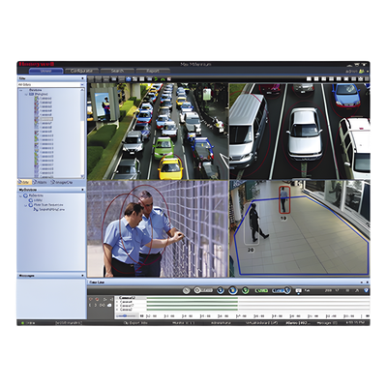Select the two guards at fence video pane

158,228
